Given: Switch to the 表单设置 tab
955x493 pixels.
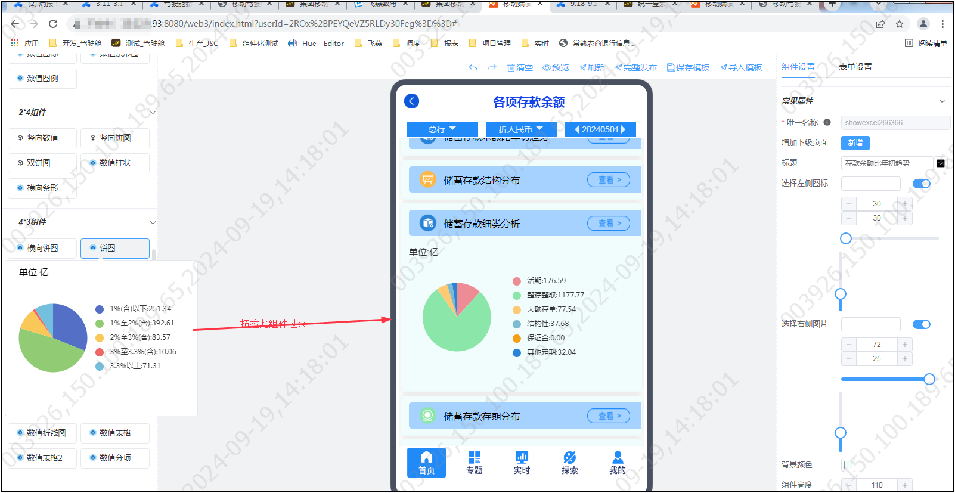Looking at the screenshot, I should pos(855,67).
